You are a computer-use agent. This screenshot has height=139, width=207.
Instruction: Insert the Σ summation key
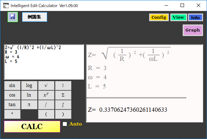point(63,95)
